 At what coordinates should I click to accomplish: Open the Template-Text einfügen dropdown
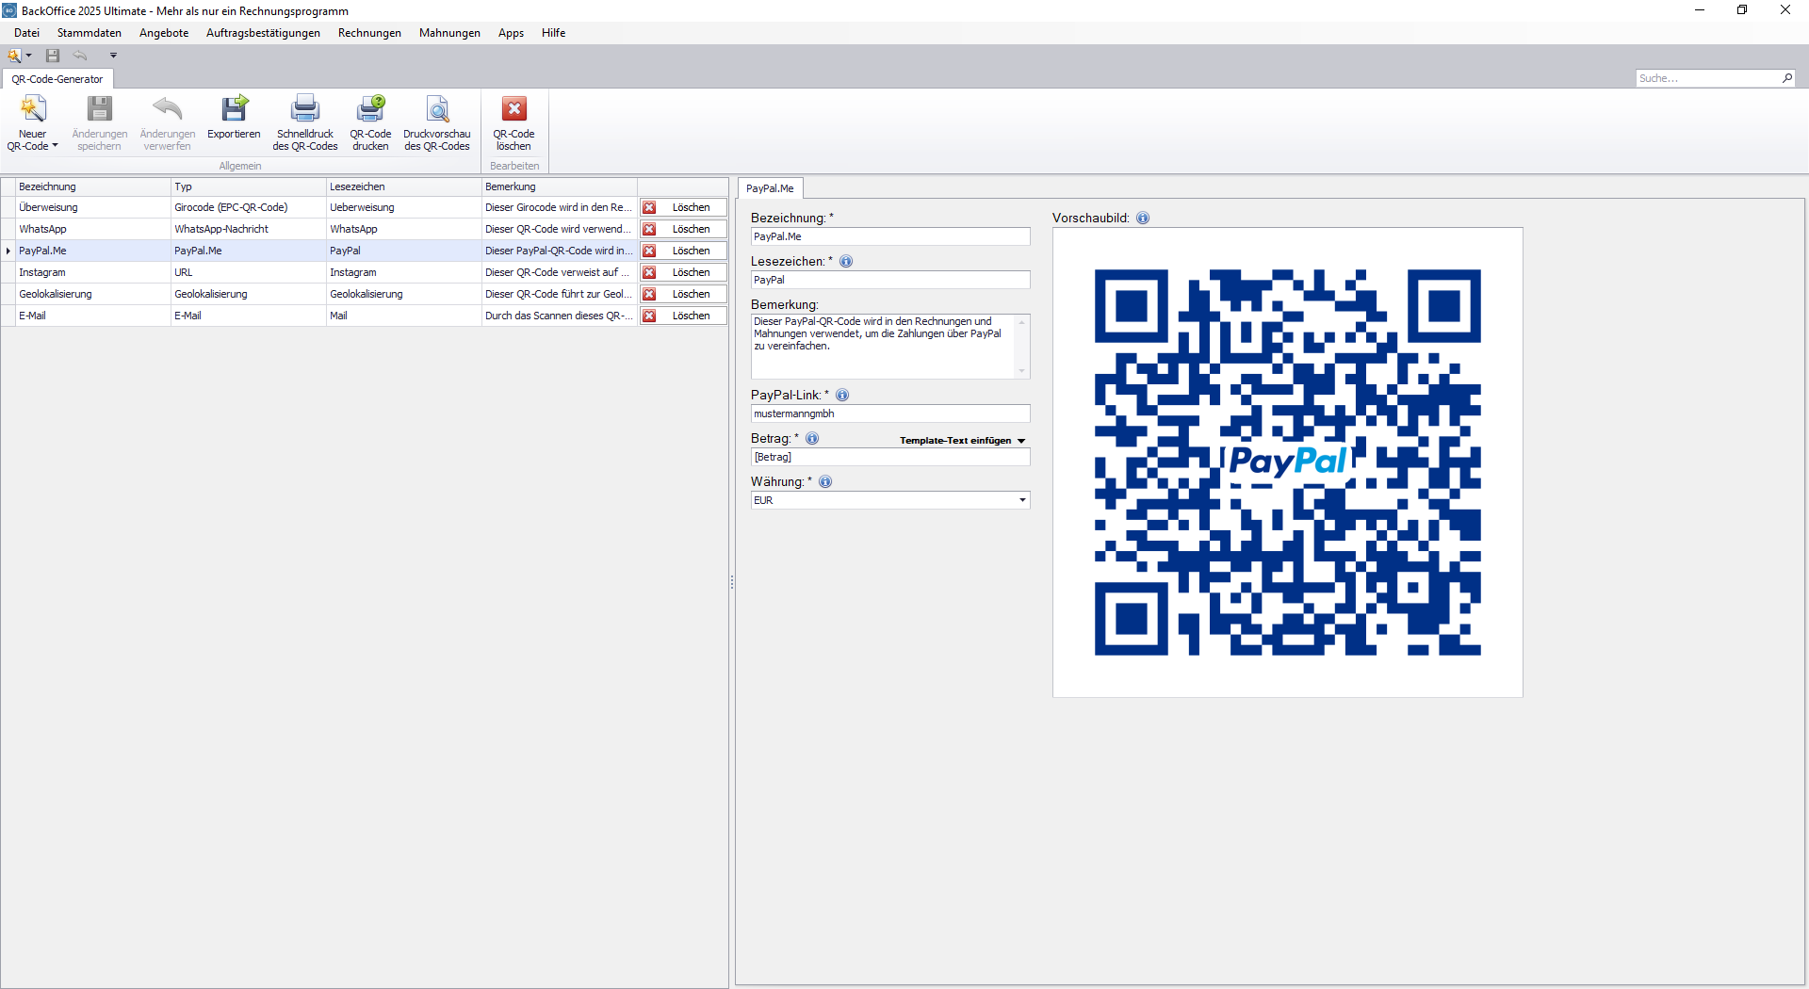click(x=962, y=441)
